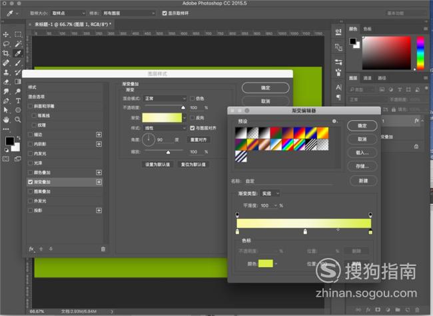433x316 pixels.
Task: Select the History Brush tool
Action: [18, 73]
